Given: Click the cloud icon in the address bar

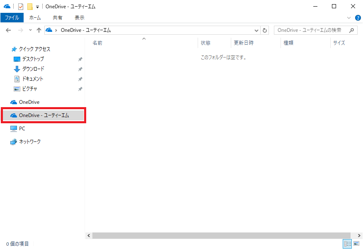Looking at the screenshot, I should pyautogui.click(x=49, y=30).
